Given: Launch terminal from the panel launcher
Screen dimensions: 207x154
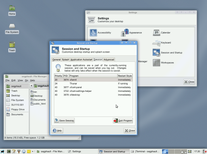Looking at the screenshot, I should [9, 152].
